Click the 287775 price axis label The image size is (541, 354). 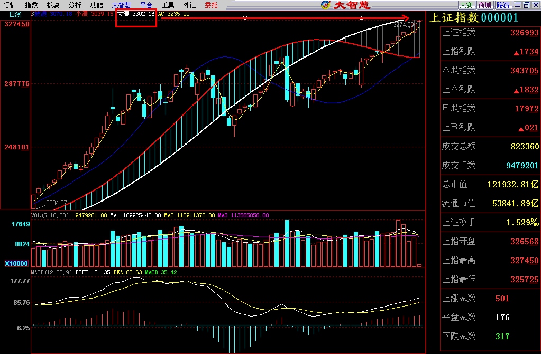pyautogui.click(x=16, y=84)
